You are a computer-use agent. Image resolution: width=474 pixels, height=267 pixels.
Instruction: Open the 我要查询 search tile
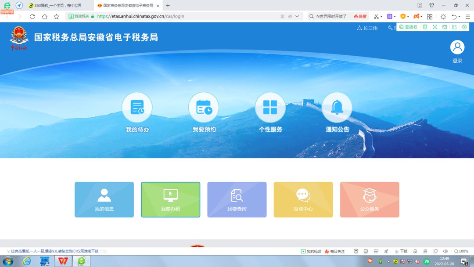[237, 200]
